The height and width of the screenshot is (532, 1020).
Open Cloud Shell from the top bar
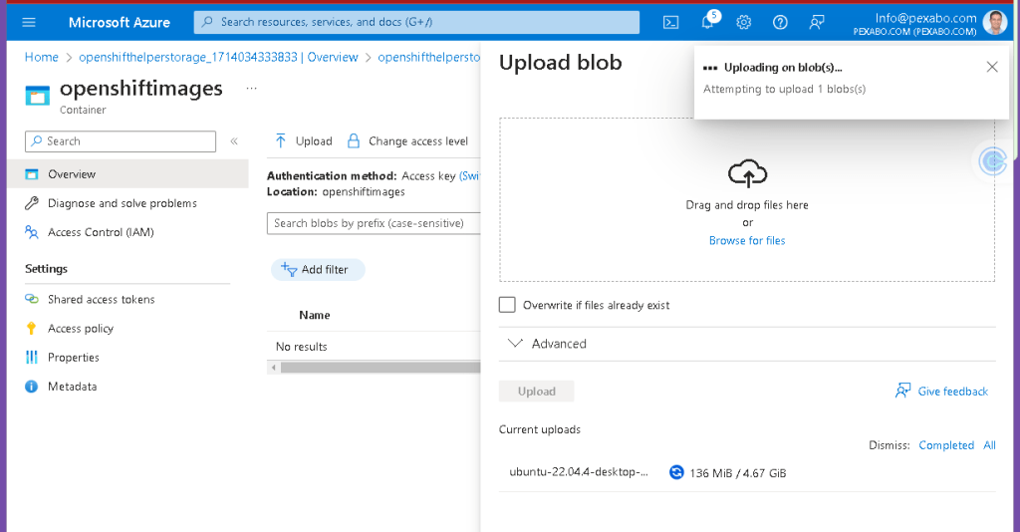pos(670,22)
